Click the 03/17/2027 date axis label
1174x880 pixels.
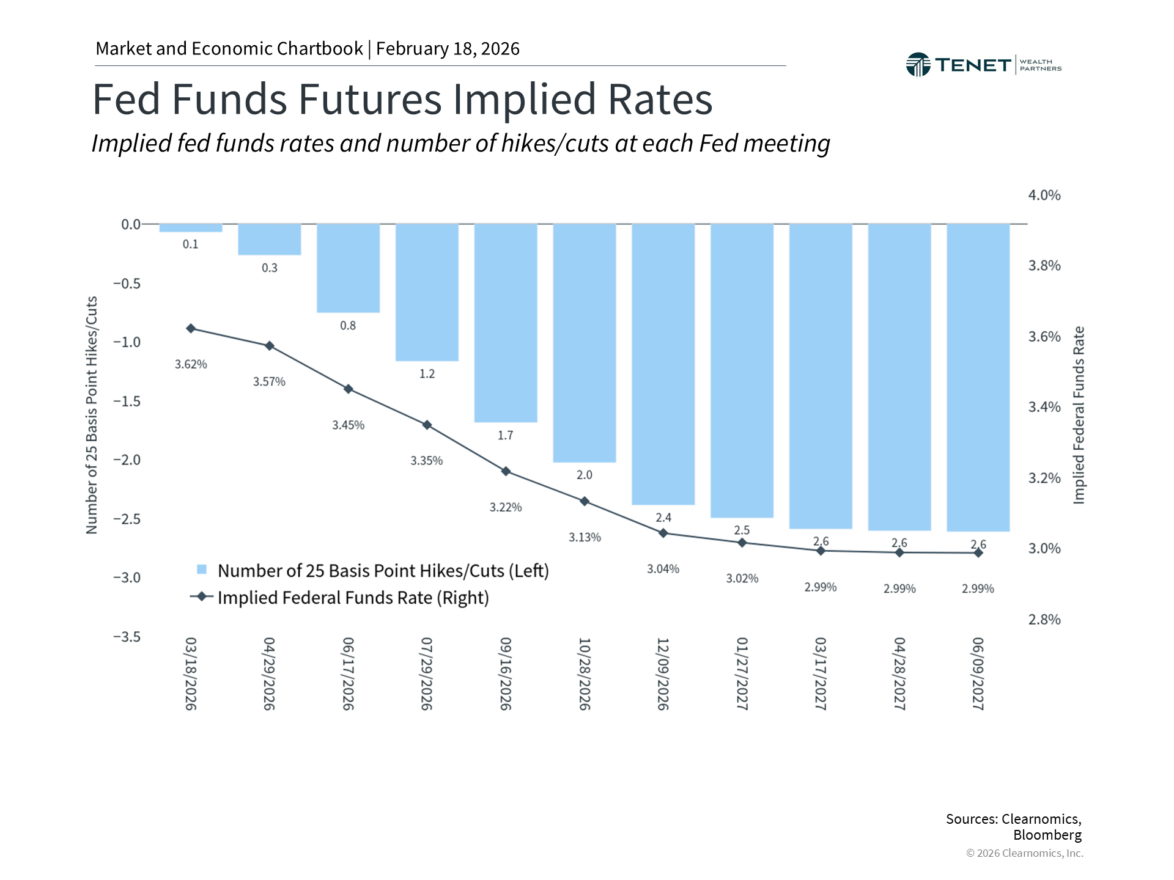click(x=821, y=673)
